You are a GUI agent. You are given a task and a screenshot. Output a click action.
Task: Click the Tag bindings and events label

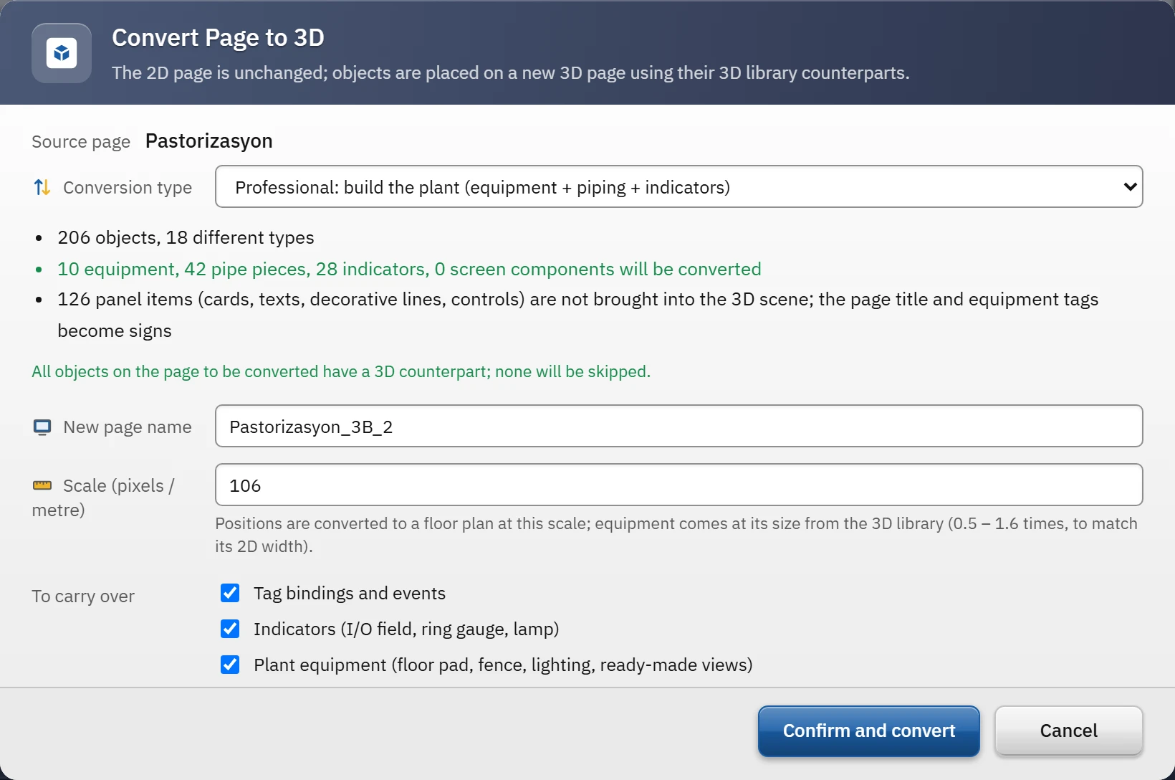click(x=350, y=593)
